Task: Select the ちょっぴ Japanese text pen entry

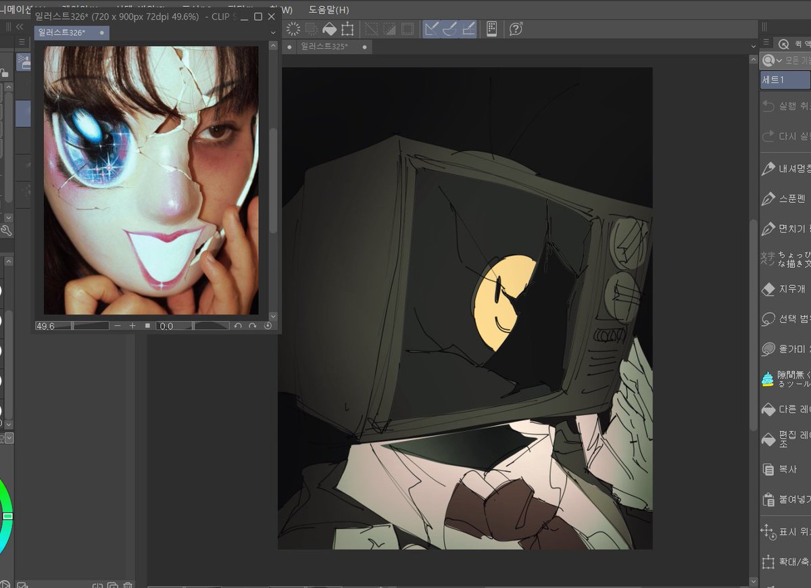Action: [x=786, y=259]
